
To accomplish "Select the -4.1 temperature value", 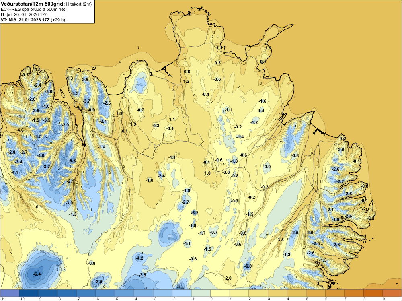I will pyautogui.click(x=14, y=172).
